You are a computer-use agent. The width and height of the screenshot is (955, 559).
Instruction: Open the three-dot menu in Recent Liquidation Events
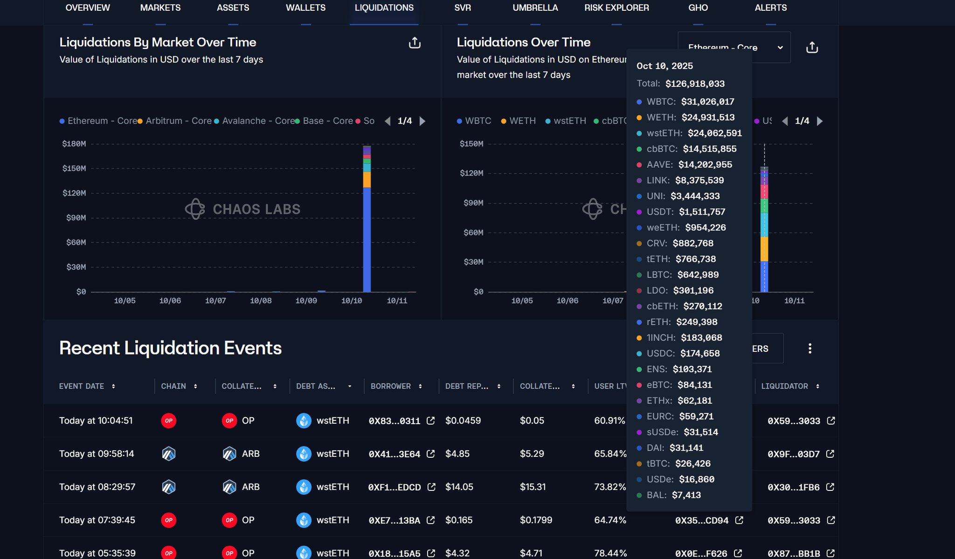(x=810, y=349)
